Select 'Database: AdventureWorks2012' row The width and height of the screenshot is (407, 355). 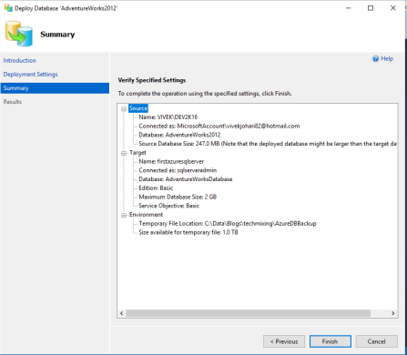pos(179,135)
